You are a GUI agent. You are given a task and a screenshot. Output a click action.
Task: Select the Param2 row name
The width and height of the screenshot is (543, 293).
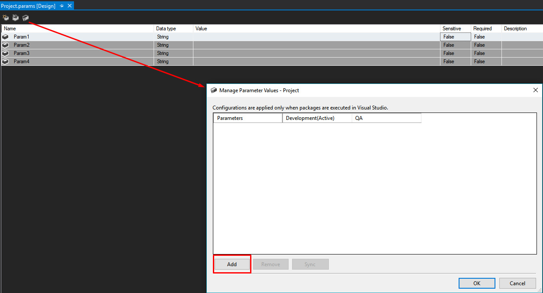(x=22, y=45)
